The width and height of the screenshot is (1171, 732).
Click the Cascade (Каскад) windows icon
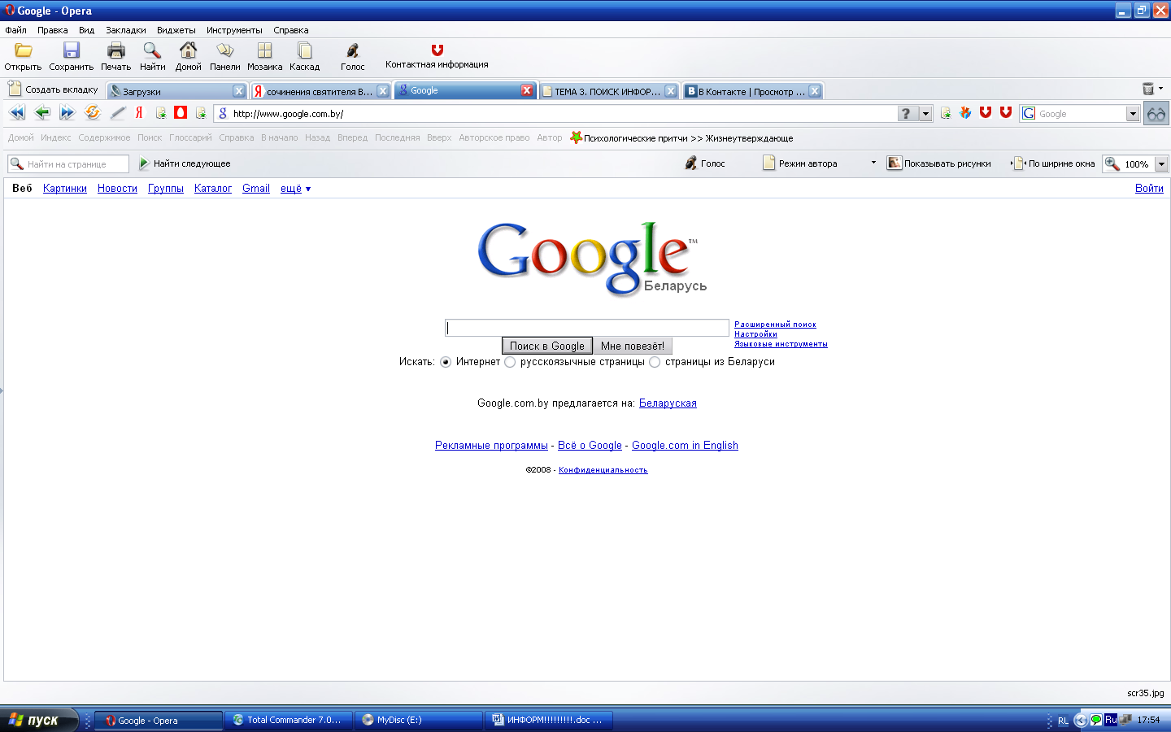coord(304,50)
